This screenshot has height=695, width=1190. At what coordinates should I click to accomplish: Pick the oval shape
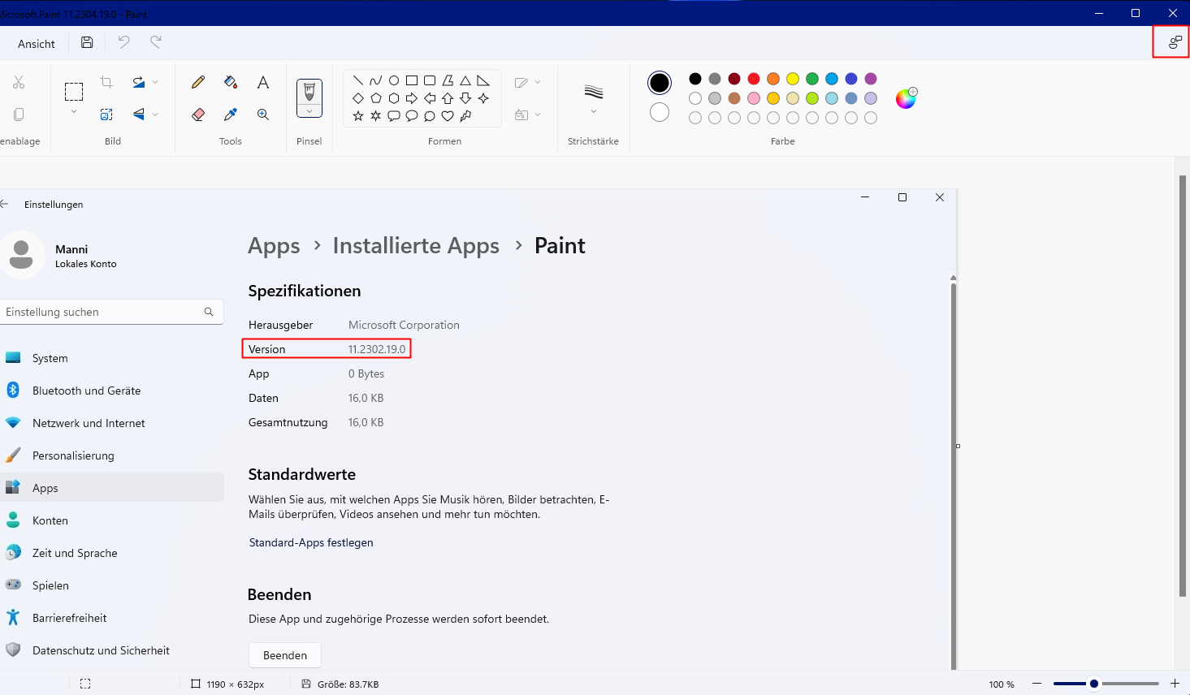tap(394, 80)
